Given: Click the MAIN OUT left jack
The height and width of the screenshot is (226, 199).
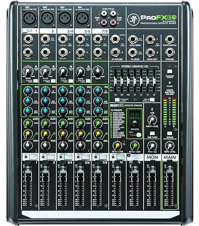Looking at the screenshot, I should (x=150, y=39).
